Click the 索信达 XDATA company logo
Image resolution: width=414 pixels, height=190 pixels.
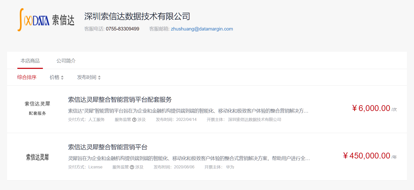(46, 20)
